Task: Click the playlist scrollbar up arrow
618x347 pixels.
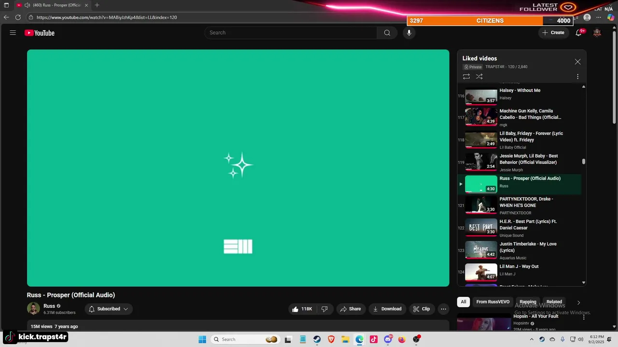Action: coord(584,87)
